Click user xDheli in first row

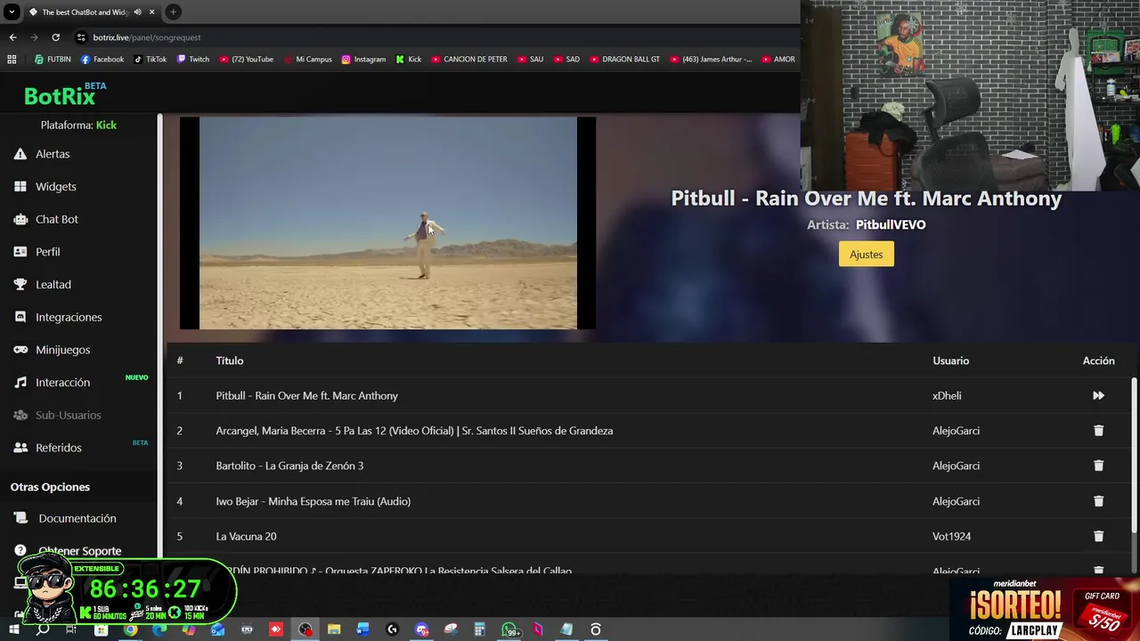(947, 395)
